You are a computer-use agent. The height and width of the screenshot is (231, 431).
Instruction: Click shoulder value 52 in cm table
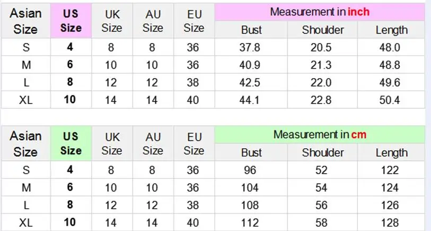[321, 170]
